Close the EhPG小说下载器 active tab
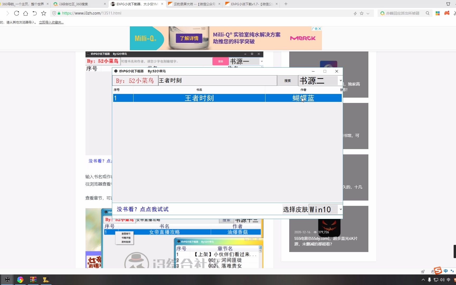 [162, 4]
